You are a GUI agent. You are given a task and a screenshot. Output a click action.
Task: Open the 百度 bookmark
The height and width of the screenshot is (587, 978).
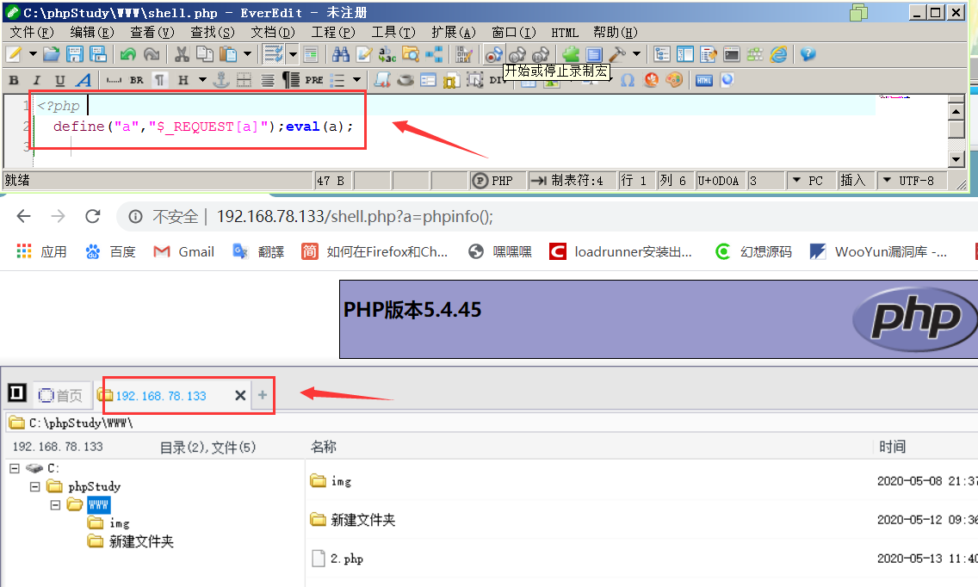point(110,252)
